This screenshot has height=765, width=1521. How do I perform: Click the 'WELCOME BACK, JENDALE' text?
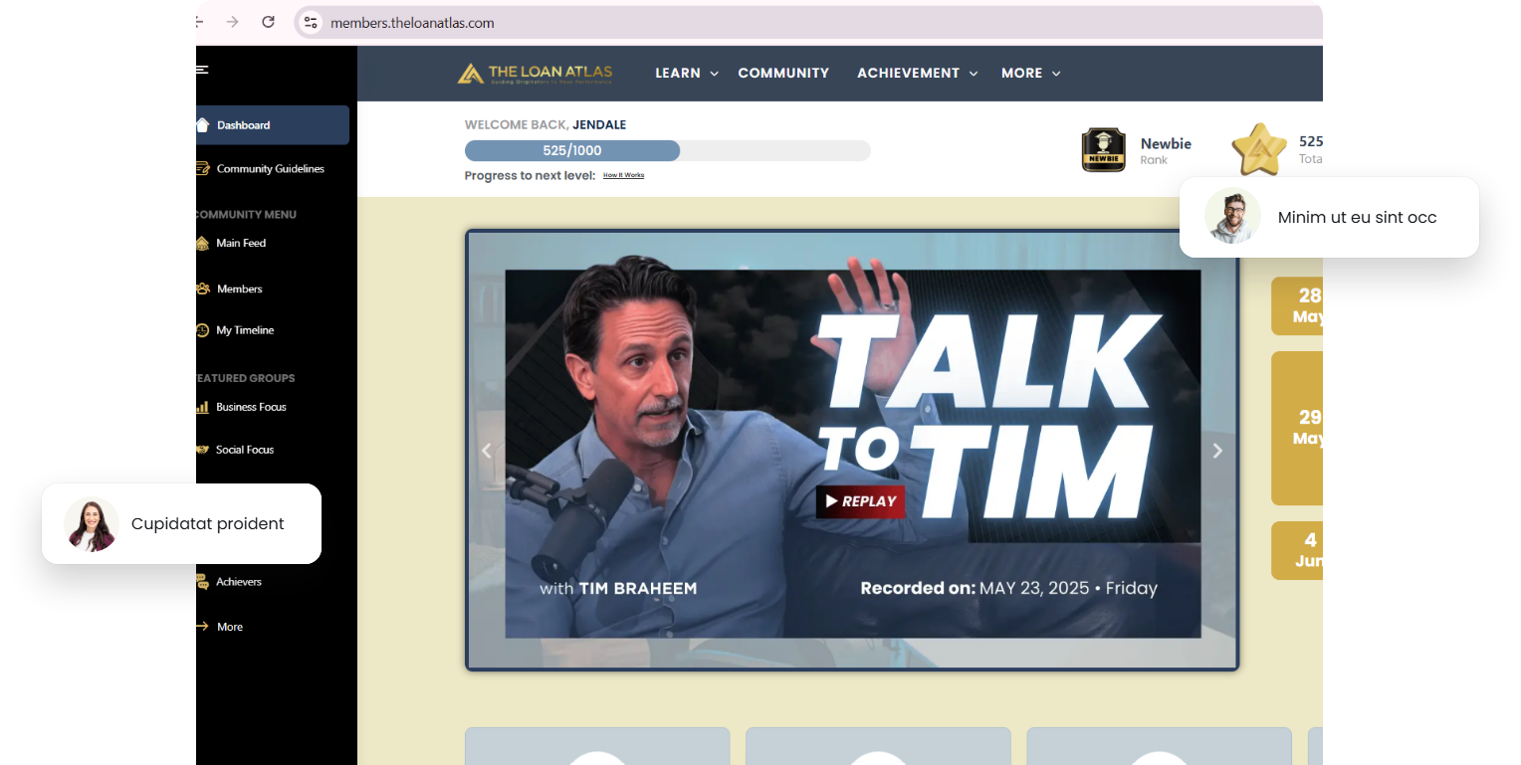click(545, 124)
